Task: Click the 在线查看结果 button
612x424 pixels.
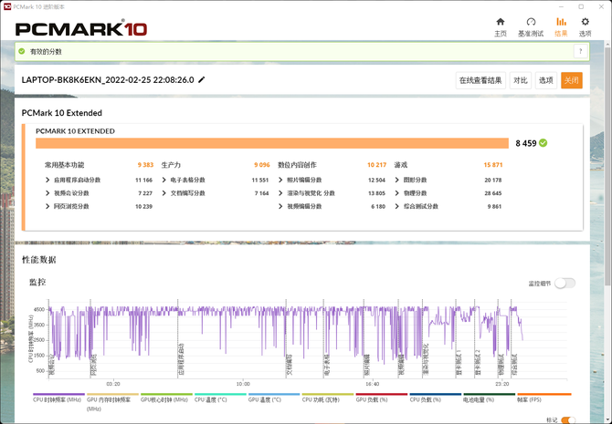Action: tap(480, 80)
